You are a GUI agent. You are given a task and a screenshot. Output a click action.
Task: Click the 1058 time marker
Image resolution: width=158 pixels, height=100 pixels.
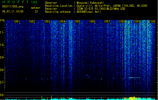pyautogui.click(x=122, y=21)
